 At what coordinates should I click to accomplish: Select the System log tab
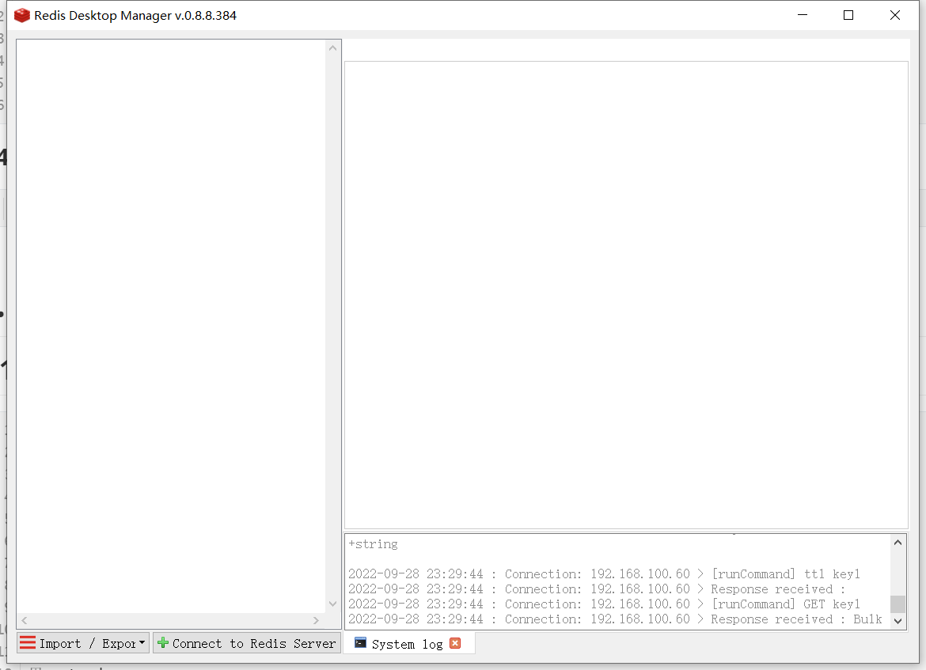408,644
